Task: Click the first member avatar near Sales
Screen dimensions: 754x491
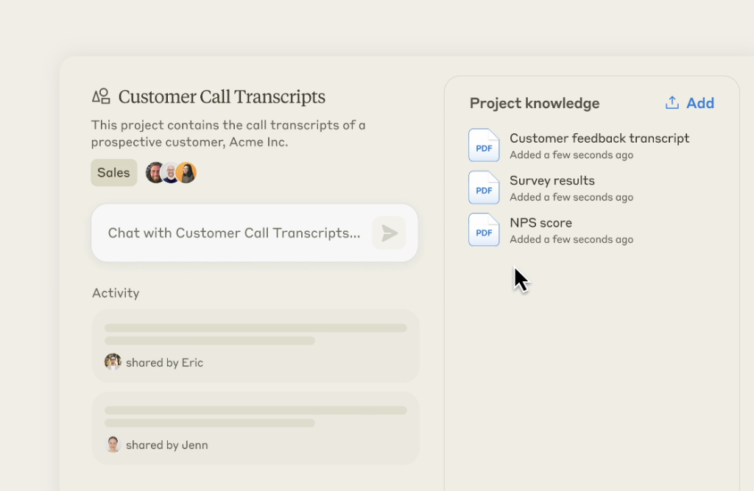Action: pos(155,173)
